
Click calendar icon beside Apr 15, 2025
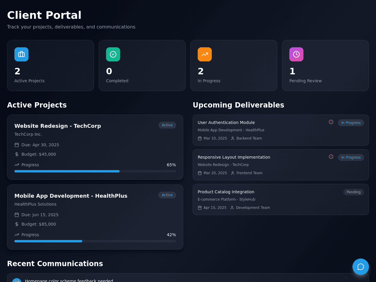[200, 208]
